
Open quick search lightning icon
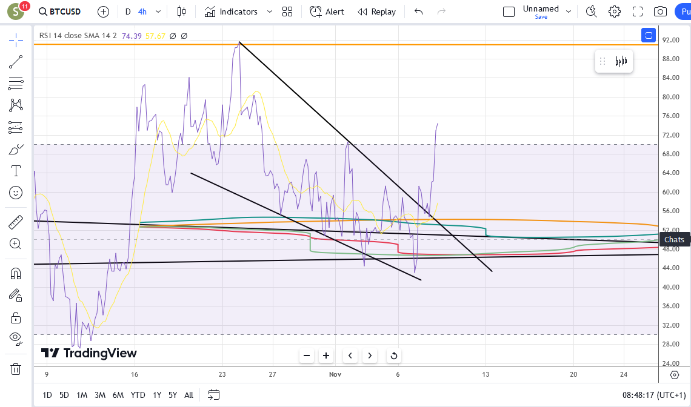(x=591, y=12)
